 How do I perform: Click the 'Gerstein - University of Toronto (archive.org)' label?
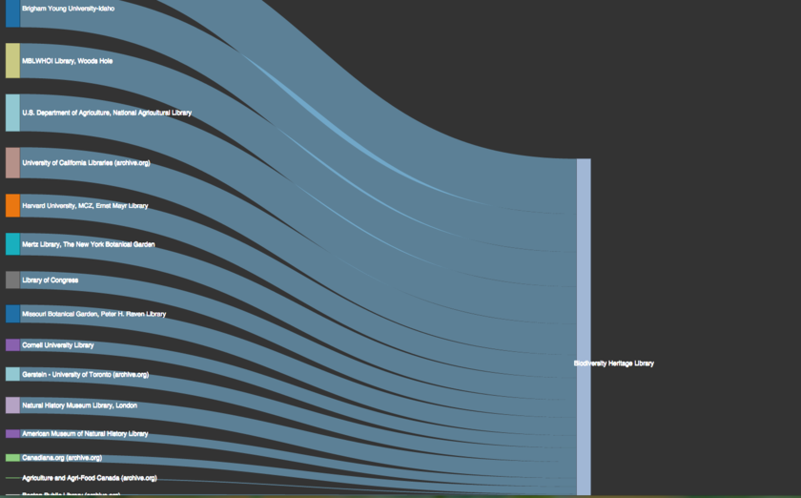pyautogui.click(x=86, y=374)
